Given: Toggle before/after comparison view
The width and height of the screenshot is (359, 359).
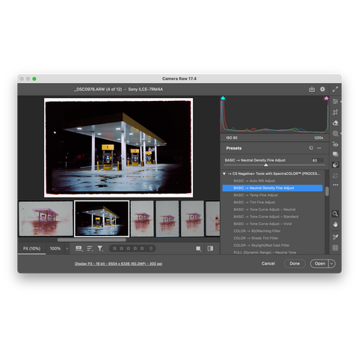Looking at the screenshot, I should point(210,248).
